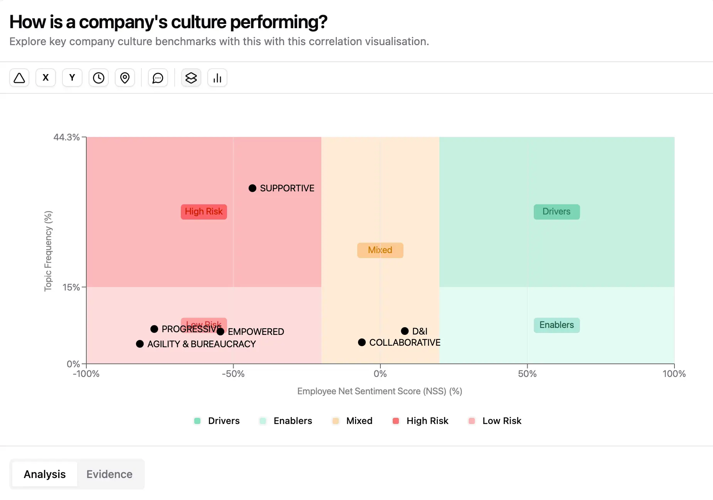The height and width of the screenshot is (500, 713).
Task: Click the bar chart icon
Action: click(x=217, y=78)
